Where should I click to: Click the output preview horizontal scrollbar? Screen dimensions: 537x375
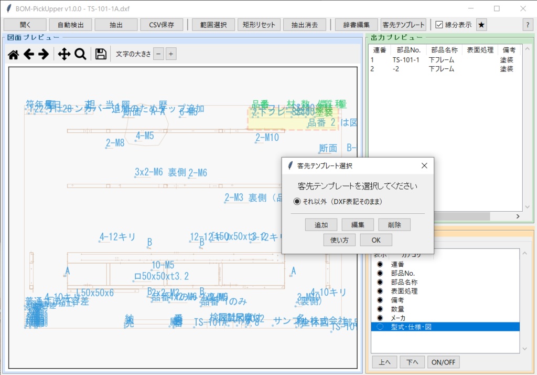pyautogui.click(x=463, y=216)
